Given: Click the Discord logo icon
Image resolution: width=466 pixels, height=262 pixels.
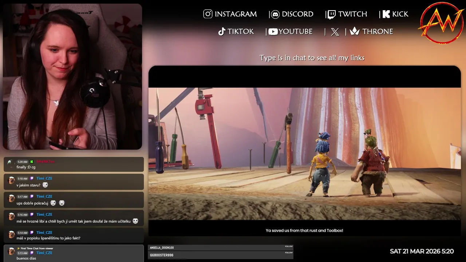Looking at the screenshot, I should 275,14.
